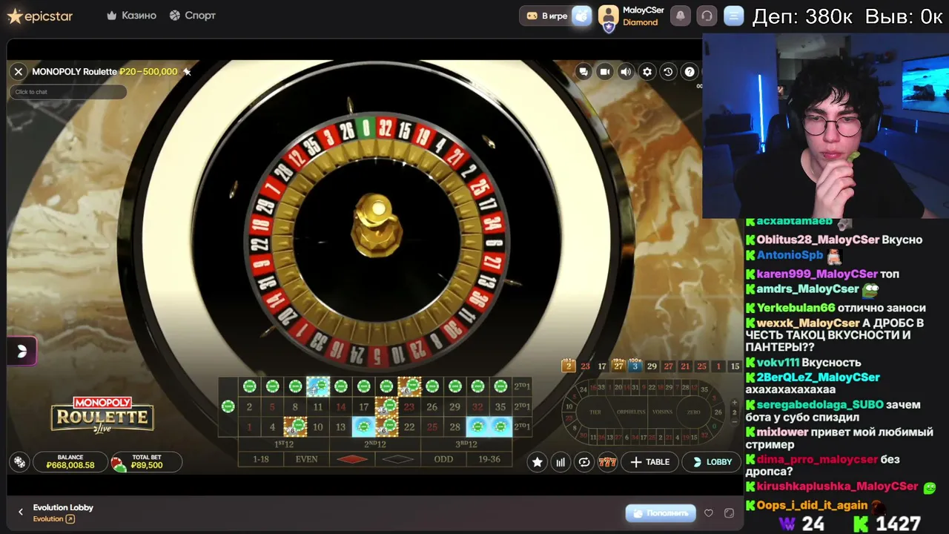Click the + TABLE button
This screenshot has height=534, width=949.
pyautogui.click(x=650, y=462)
